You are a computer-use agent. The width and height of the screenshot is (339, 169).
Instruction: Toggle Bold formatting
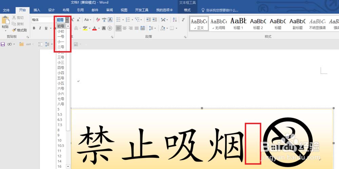pos(34,28)
